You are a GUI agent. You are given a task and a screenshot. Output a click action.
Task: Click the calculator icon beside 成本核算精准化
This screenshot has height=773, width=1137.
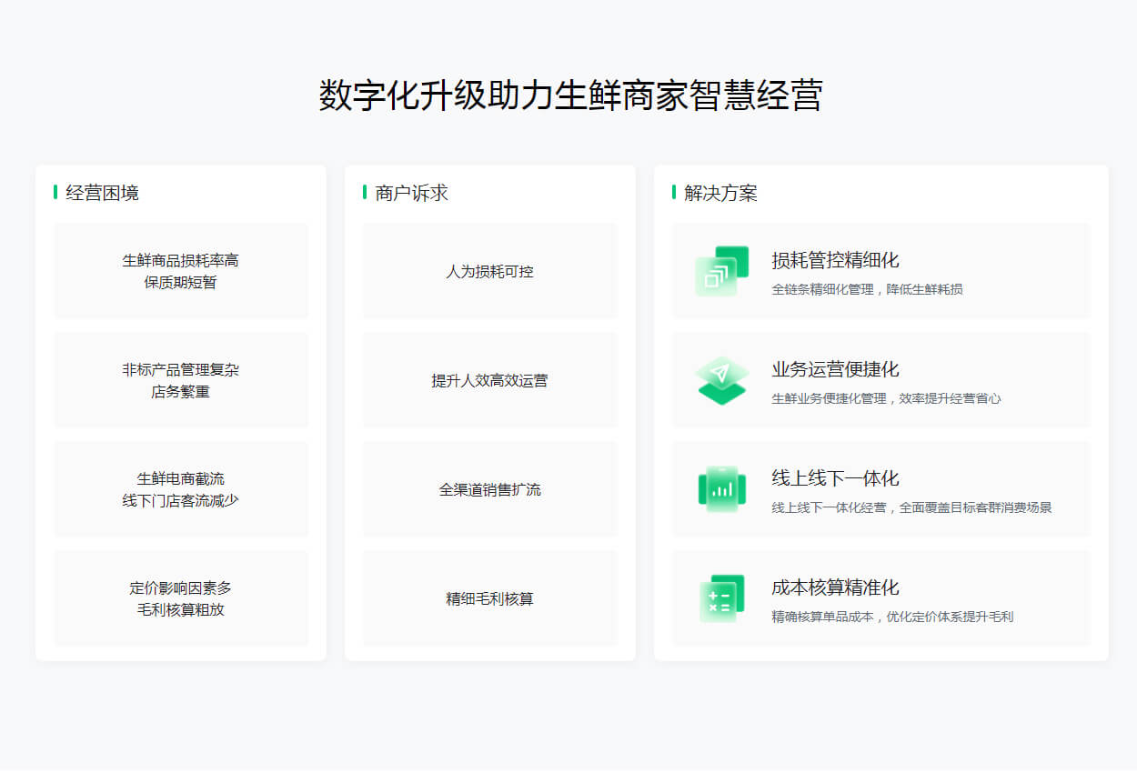pyautogui.click(x=721, y=598)
